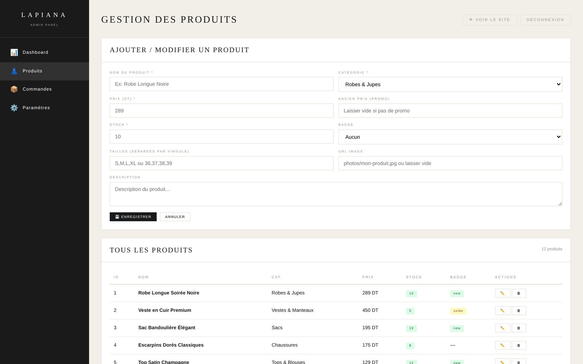583x364 pixels.
Task: Click the Chaussures category cell
Action: click(284, 345)
